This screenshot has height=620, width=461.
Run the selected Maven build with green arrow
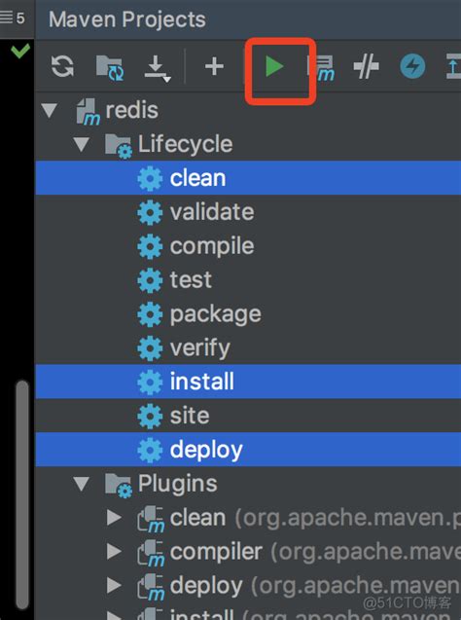point(274,66)
